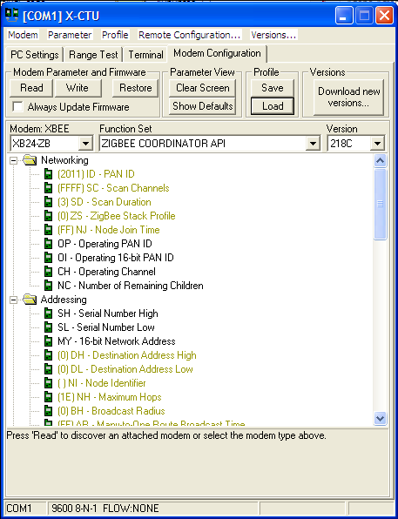Open the Parameter menu
This screenshot has height=519, width=398.
pos(70,35)
